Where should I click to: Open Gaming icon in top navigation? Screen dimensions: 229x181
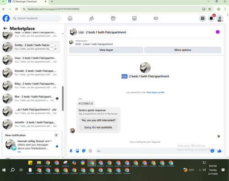click(x=156, y=18)
